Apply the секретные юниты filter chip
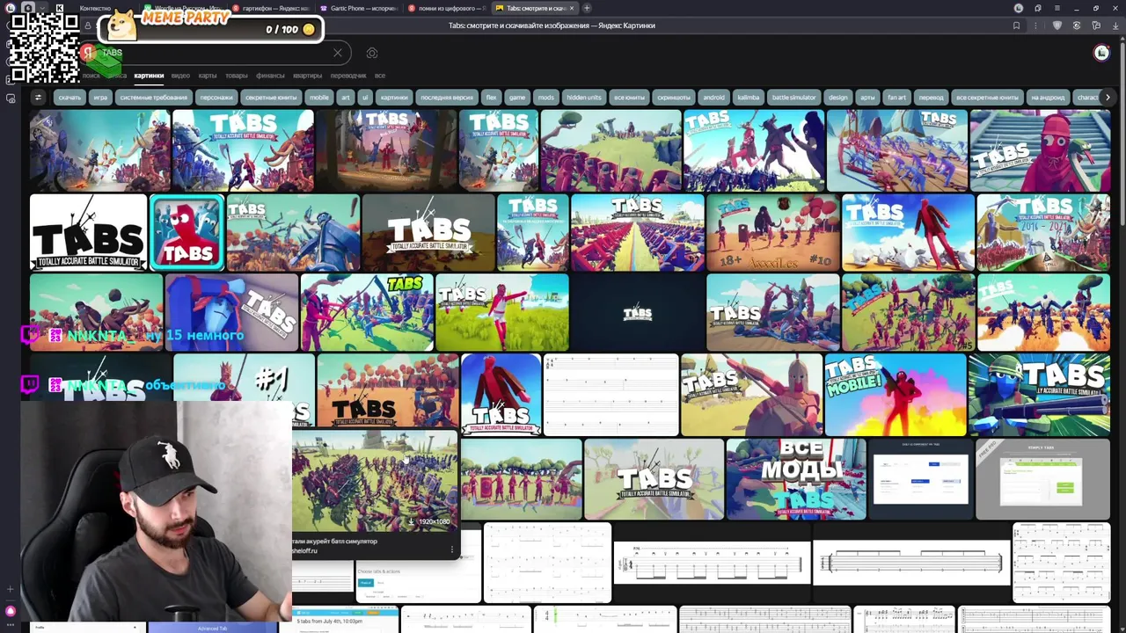The height and width of the screenshot is (633, 1126). [271, 98]
